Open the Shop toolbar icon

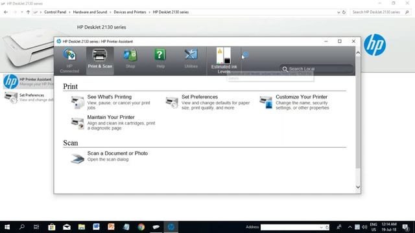(x=130, y=59)
